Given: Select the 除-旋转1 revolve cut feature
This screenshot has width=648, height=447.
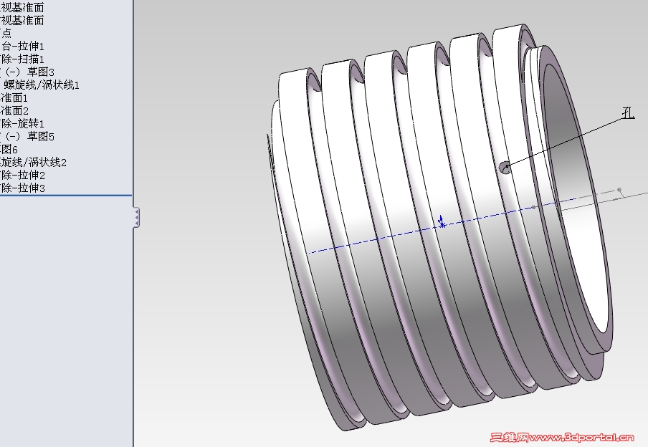Looking at the screenshot, I should [x=22, y=123].
